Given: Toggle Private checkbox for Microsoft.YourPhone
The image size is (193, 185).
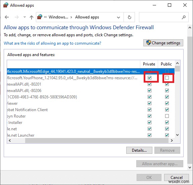Looking at the screenshot, I should (x=150, y=78).
